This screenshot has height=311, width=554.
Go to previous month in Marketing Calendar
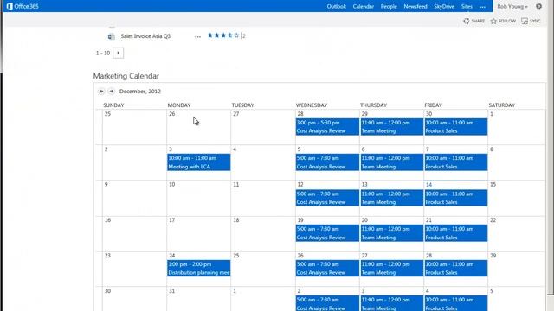101,92
